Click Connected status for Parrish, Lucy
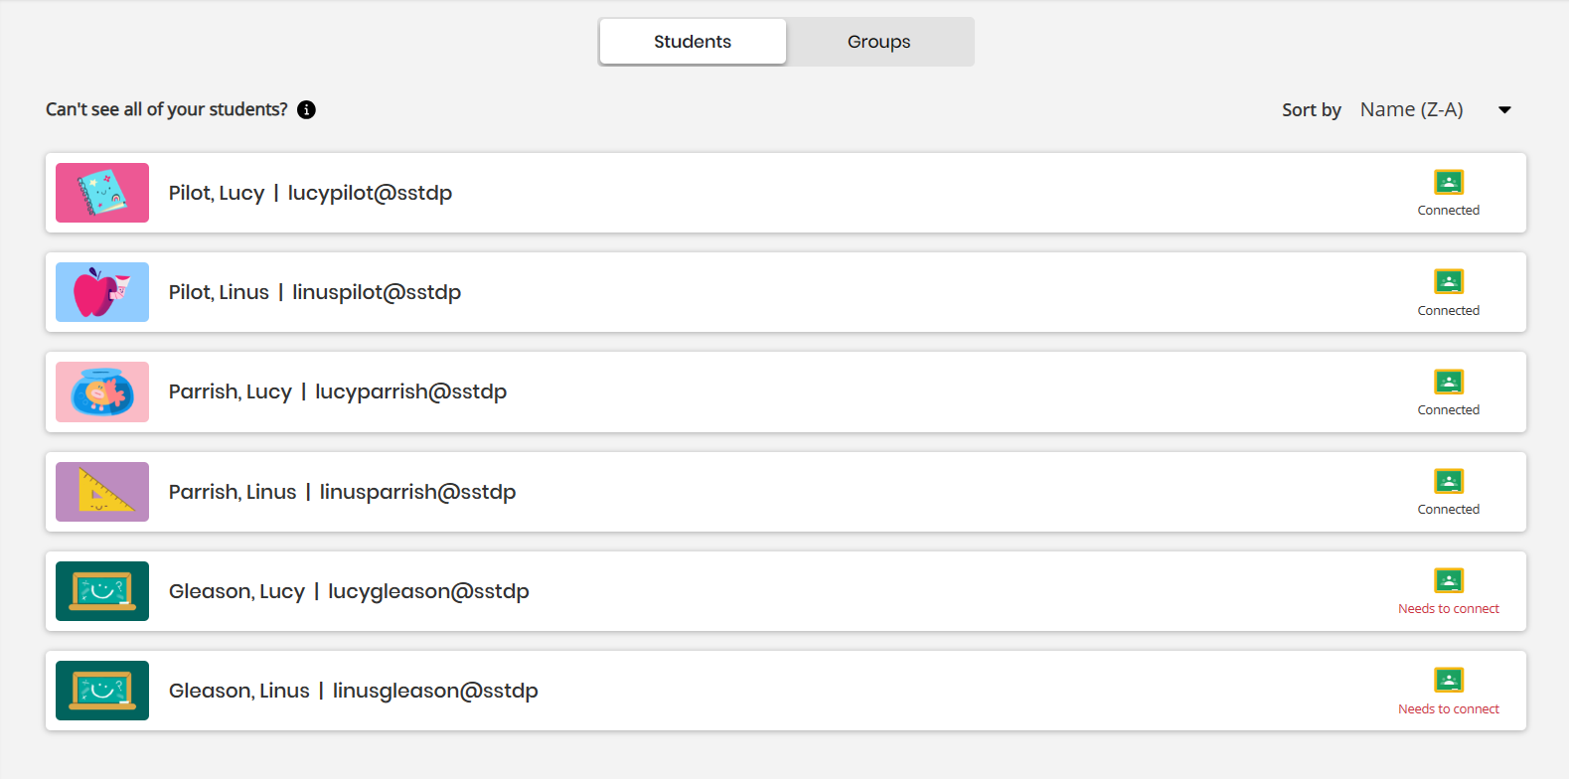This screenshot has height=779, width=1569. coord(1449,409)
